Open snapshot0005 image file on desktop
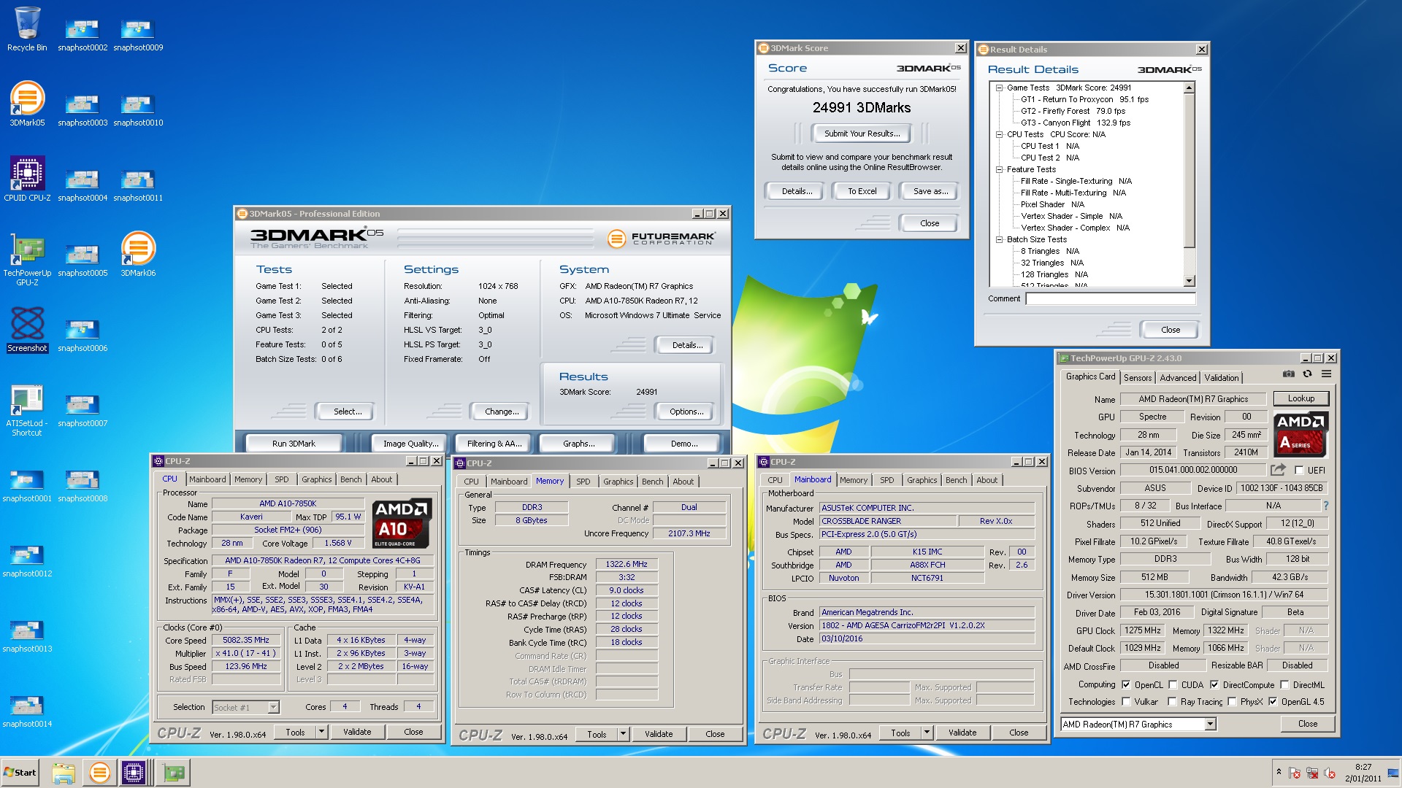The width and height of the screenshot is (1402, 788). coord(83,260)
